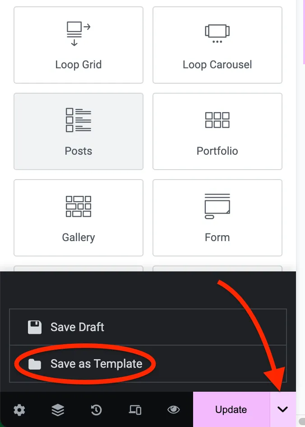
Task: Choose Save as Template from the menu
Action: 148,364
